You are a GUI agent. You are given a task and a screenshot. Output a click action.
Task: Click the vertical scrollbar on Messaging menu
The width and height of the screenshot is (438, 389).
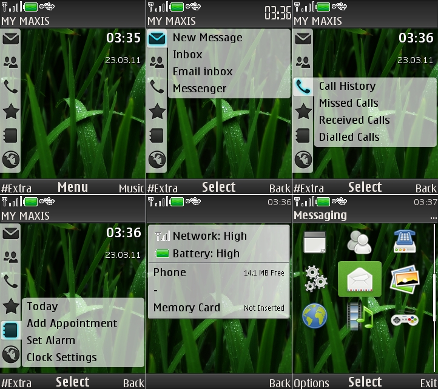[434, 297]
